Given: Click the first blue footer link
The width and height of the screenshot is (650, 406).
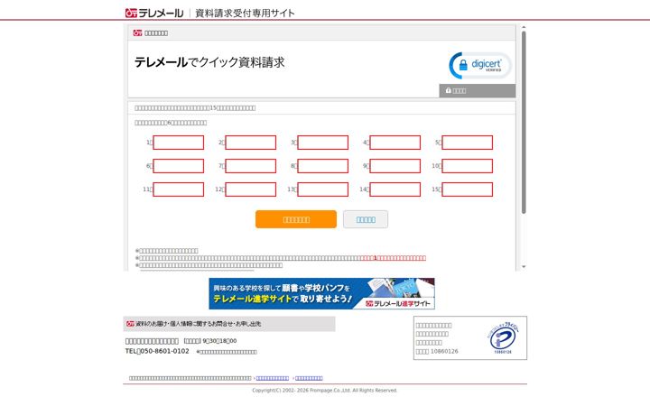Looking at the screenshot, I should coord(273,378).
